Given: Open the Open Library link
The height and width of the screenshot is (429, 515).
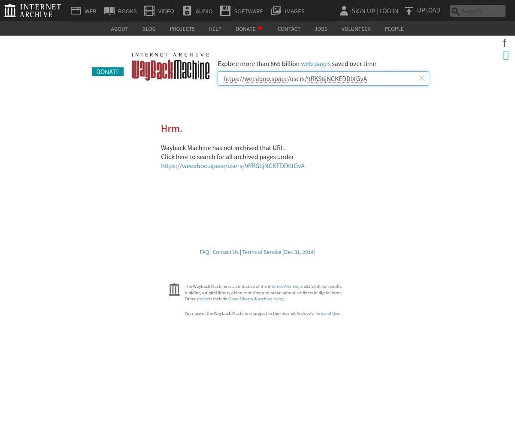Looking at the screenshot, I should pos(241,299).
